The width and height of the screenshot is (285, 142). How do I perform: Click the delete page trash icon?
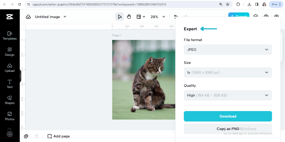pyautogui.click(x=36, y=136)
